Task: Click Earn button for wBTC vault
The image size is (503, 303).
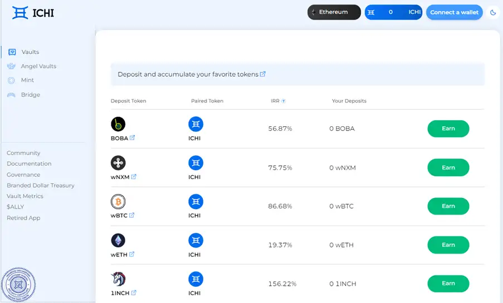Action: coord(448,206)
